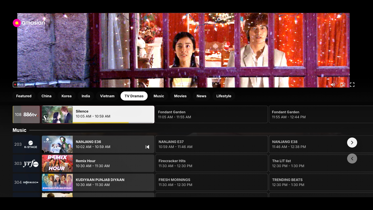The width and height of the screenshot is (373, 210).
Task: Open the Movies category tab
Action: [x=180, y=96]
